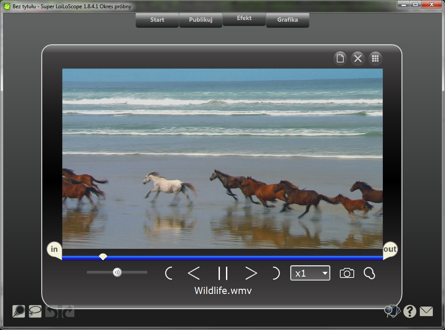Screen dimensions: 445x330
Task: Click the redo arrow icon
Action: [x=68, y=311]
